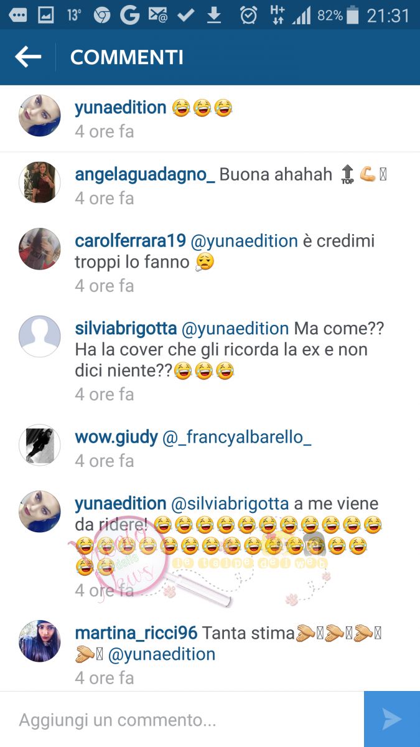Follow the @_francyalbarello_ mention

(x=237, y=438)
